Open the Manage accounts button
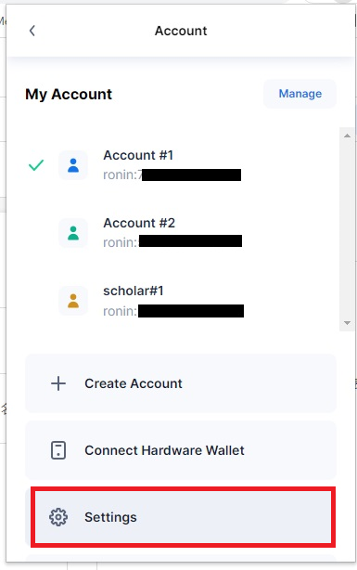This screenshot has height=570, width=357. [300, 94]
